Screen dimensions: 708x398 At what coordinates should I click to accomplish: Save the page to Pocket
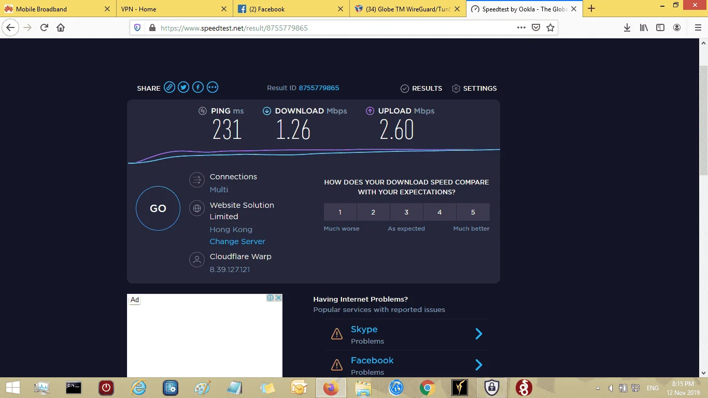[x=536, y=27]
